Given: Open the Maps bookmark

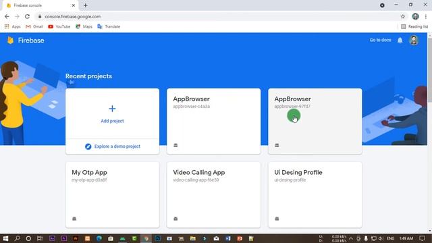Looking at the screenshot, I should pos(84,26).
